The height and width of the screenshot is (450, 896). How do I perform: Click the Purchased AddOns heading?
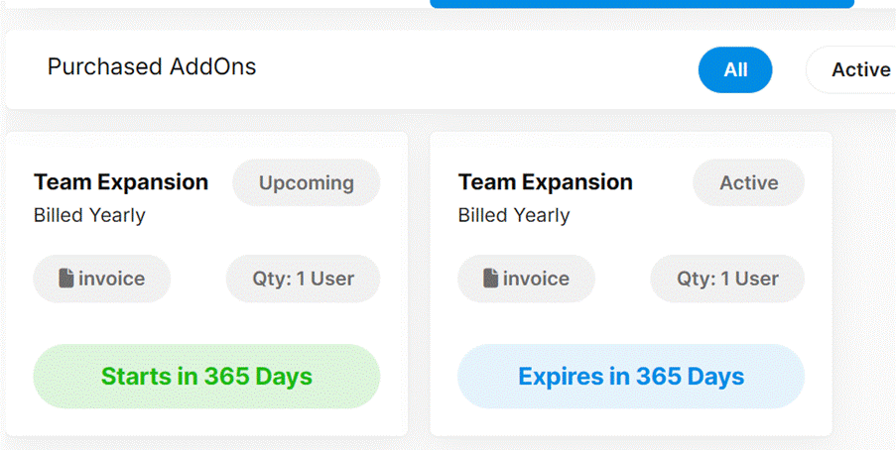coord(152,66)
